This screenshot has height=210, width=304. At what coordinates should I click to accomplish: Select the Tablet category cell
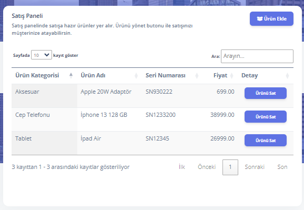click(x=44, y=143)
